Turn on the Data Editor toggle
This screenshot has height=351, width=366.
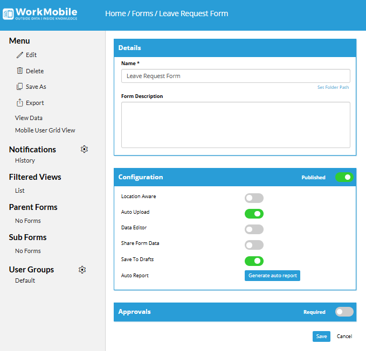[254, 229]
